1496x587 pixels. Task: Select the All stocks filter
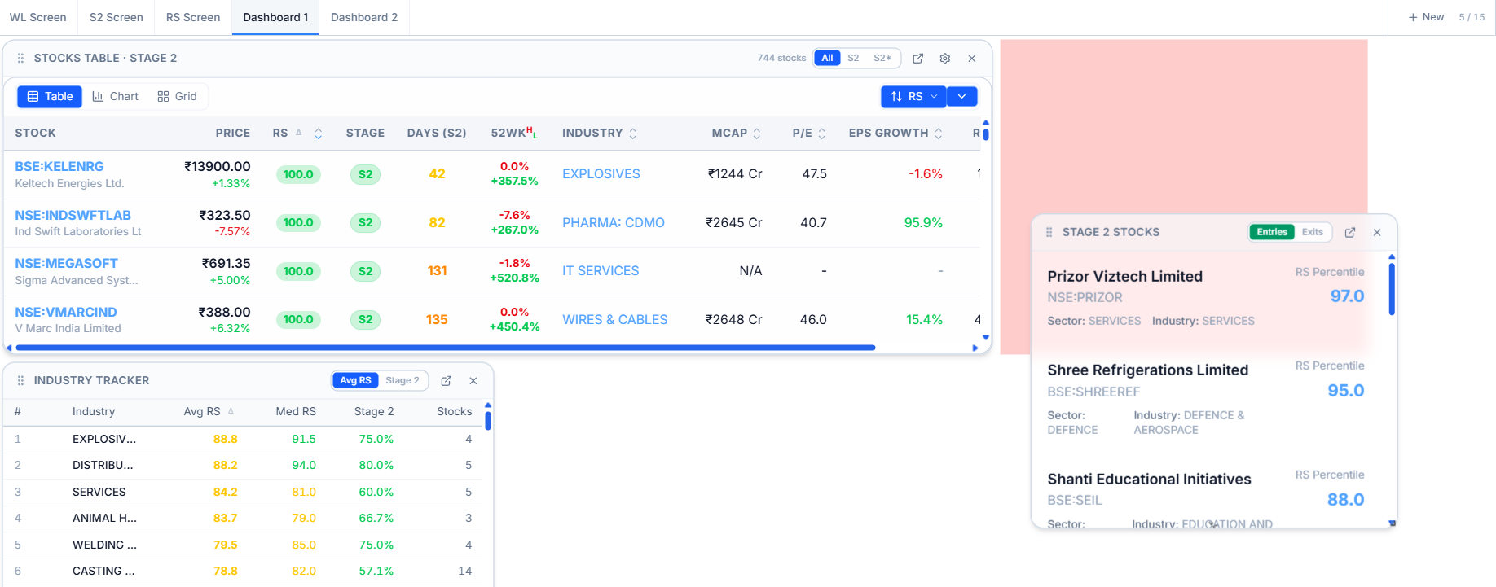pos(827,58)
